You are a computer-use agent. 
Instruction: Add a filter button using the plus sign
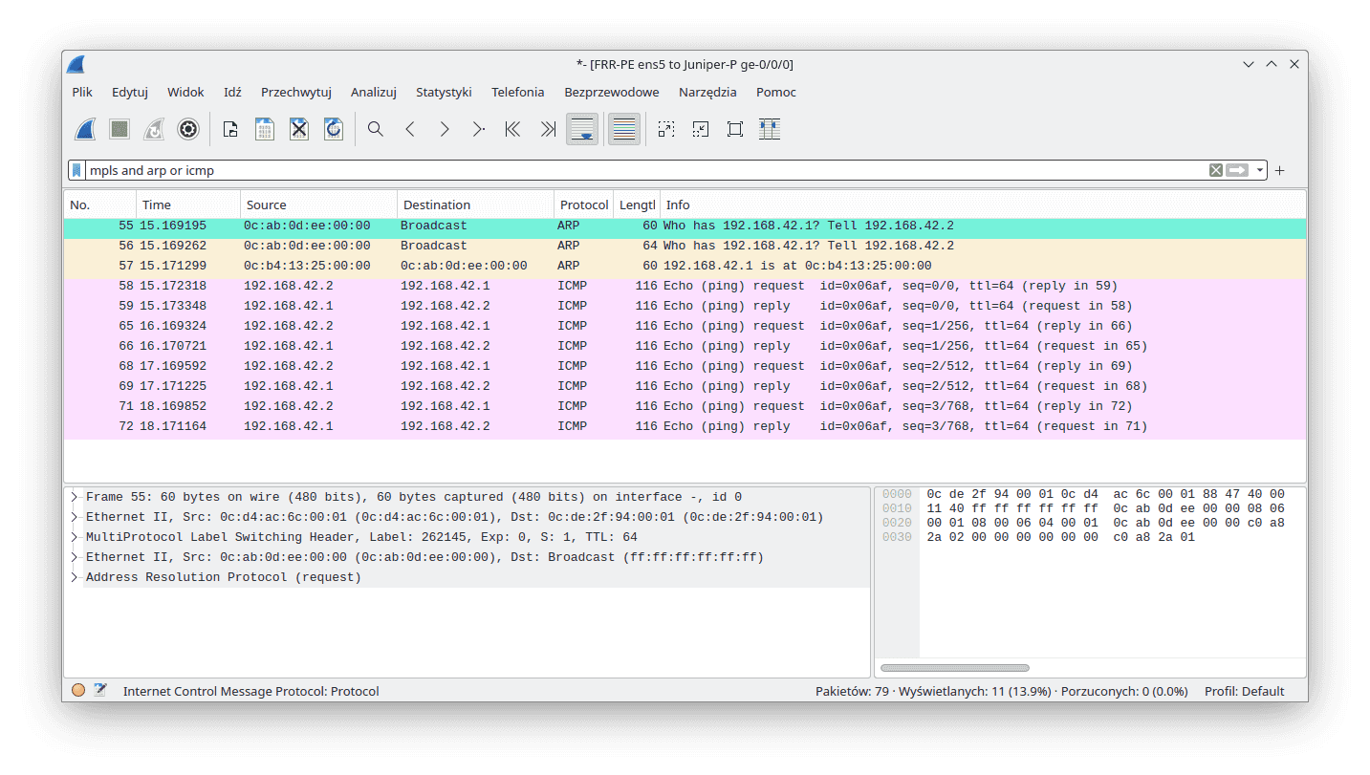[x=1279, y=170]
